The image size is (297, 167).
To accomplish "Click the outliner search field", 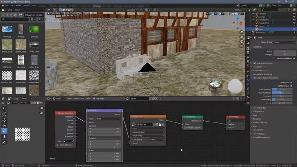I will [270, 10].
